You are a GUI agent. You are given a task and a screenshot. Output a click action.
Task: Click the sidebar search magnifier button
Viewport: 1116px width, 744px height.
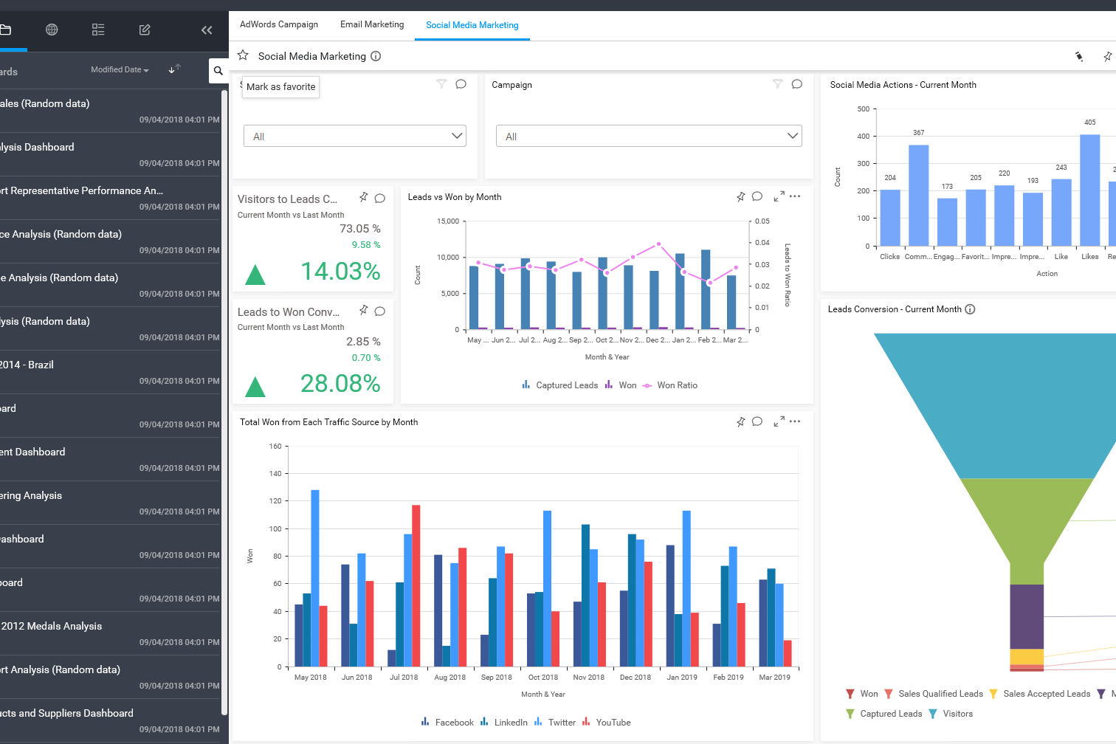(218, 71)
